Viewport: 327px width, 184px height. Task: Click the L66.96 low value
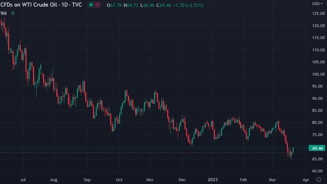[x=148, y=5]
